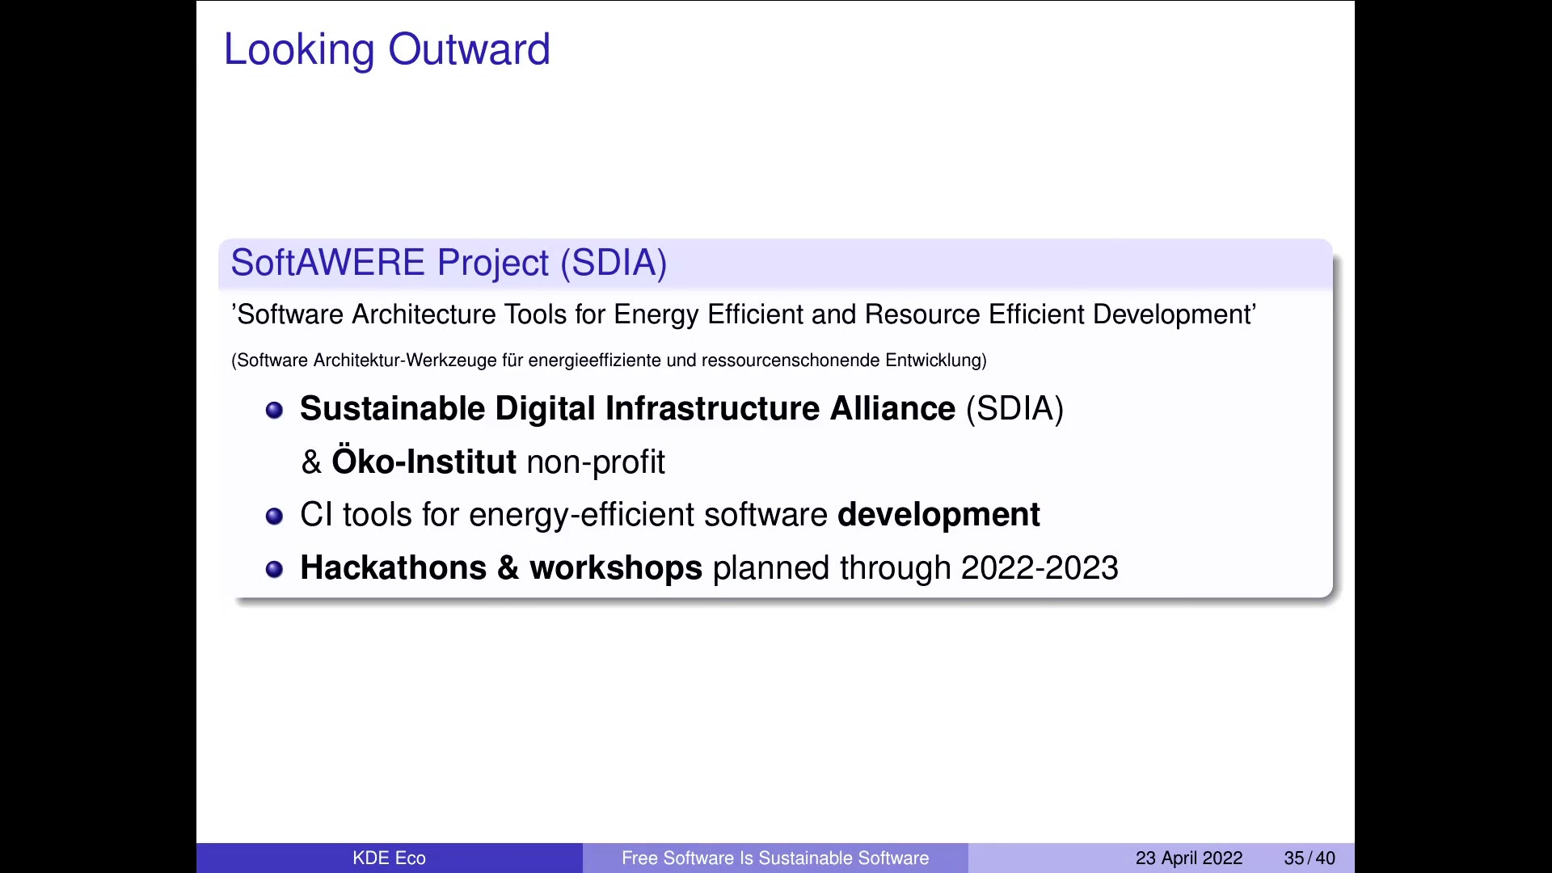Click the bullet before 'Sustainable Digital Infrastructure Alliance'
The width and height of the screenshot is (1552, 873).
coord(275,411)
